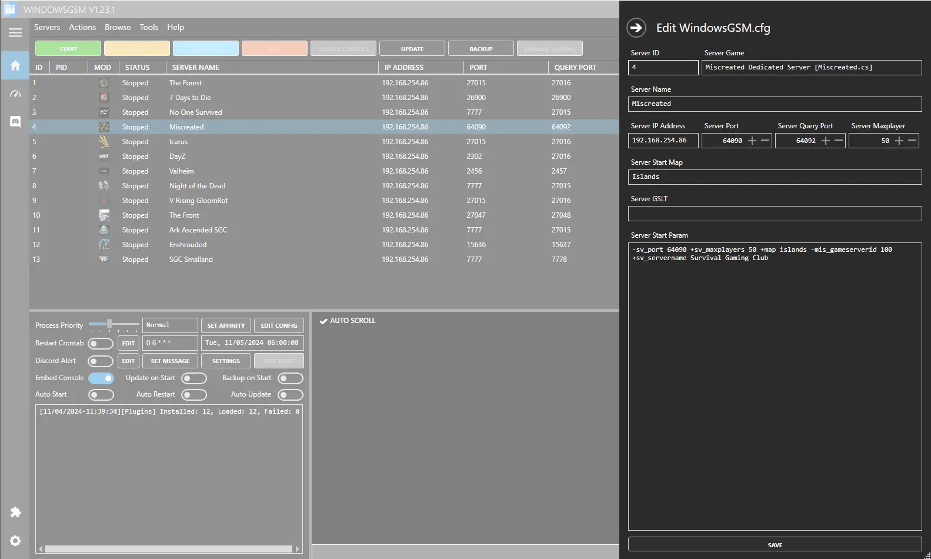The image size is (931, 559).
Task: Disable the Embed Console switch
Action: 101,378
